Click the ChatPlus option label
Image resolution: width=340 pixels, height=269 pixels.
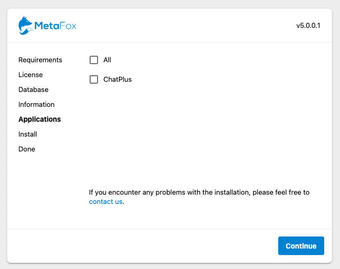(x=118, y=79)
